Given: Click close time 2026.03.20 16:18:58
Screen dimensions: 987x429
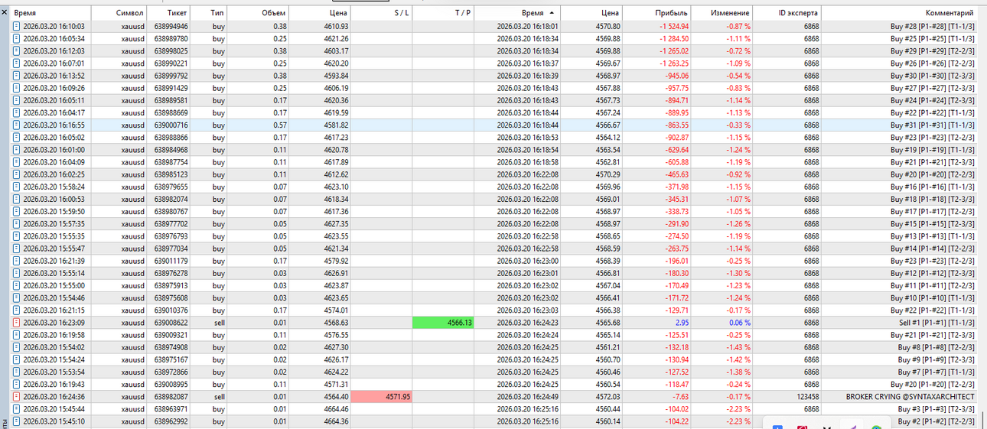Looking at the screenshot, I should [x=528, y=162].
